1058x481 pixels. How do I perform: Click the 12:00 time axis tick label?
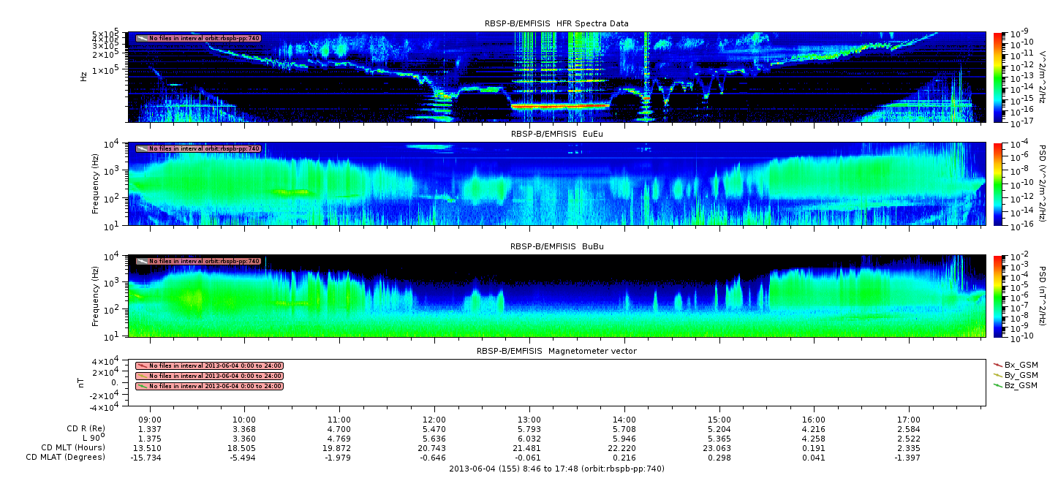[x=434, y=420]
